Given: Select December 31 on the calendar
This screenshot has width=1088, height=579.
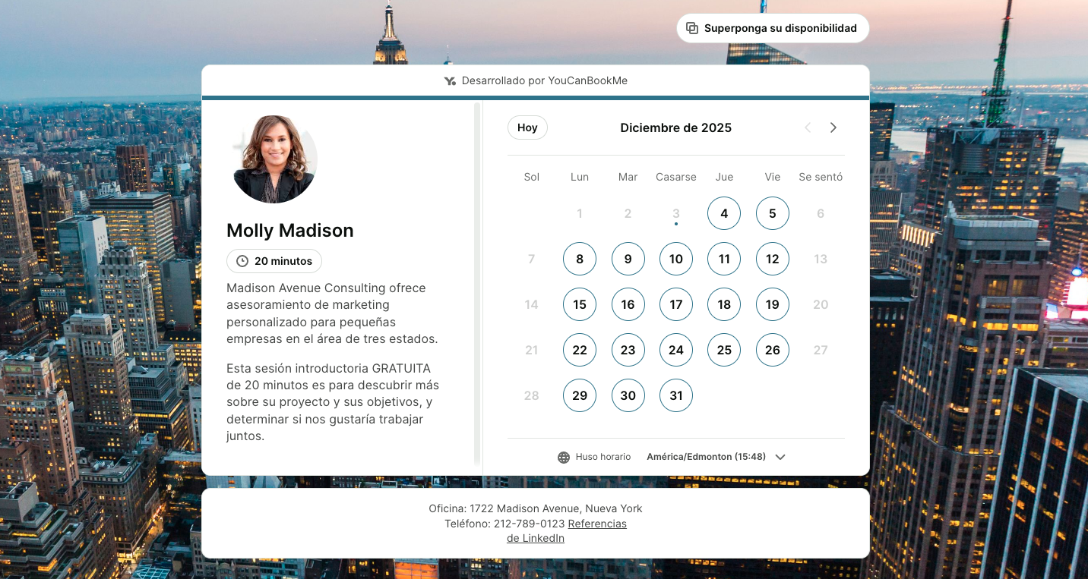Looking at the screenshot, I should click(x=676, y=395).
